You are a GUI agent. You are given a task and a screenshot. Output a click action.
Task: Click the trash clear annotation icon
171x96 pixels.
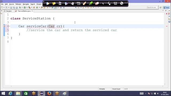point(115,3)
